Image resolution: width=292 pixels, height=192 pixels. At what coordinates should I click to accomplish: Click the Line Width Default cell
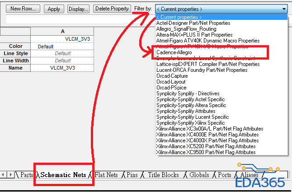[x=62, y=61]
